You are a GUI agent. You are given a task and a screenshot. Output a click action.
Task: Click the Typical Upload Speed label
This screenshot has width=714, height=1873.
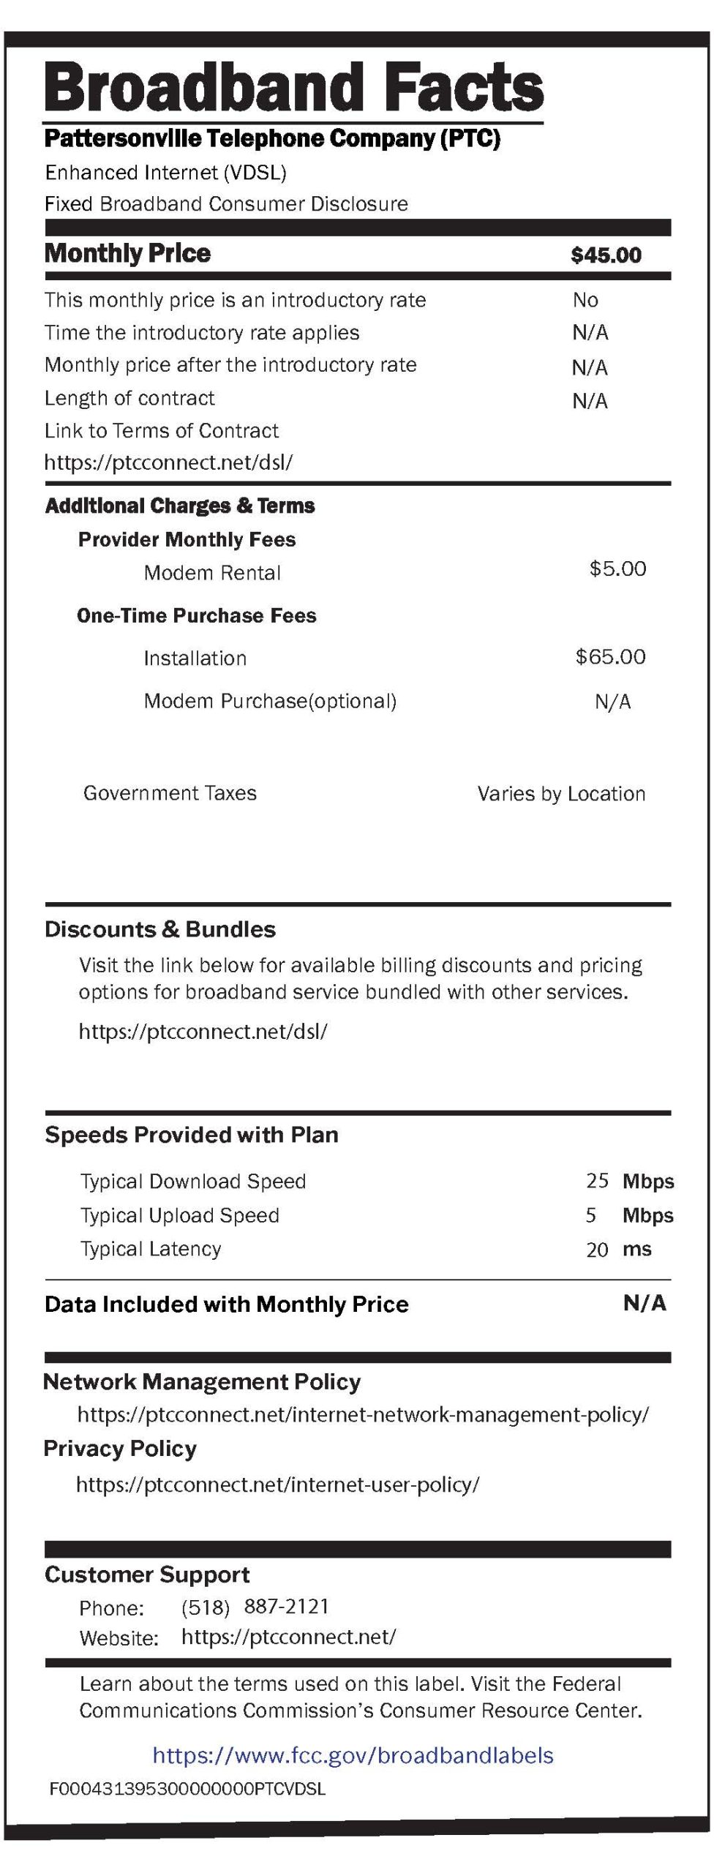coord(180,1215)
